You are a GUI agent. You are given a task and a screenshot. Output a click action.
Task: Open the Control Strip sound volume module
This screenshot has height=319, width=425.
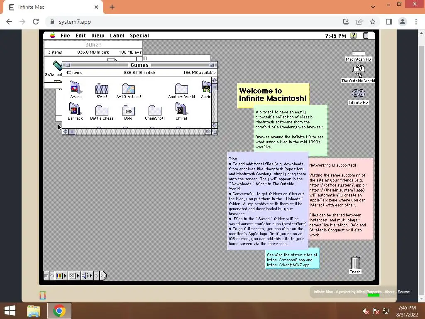pyautogui.click(x=86, y=276)
